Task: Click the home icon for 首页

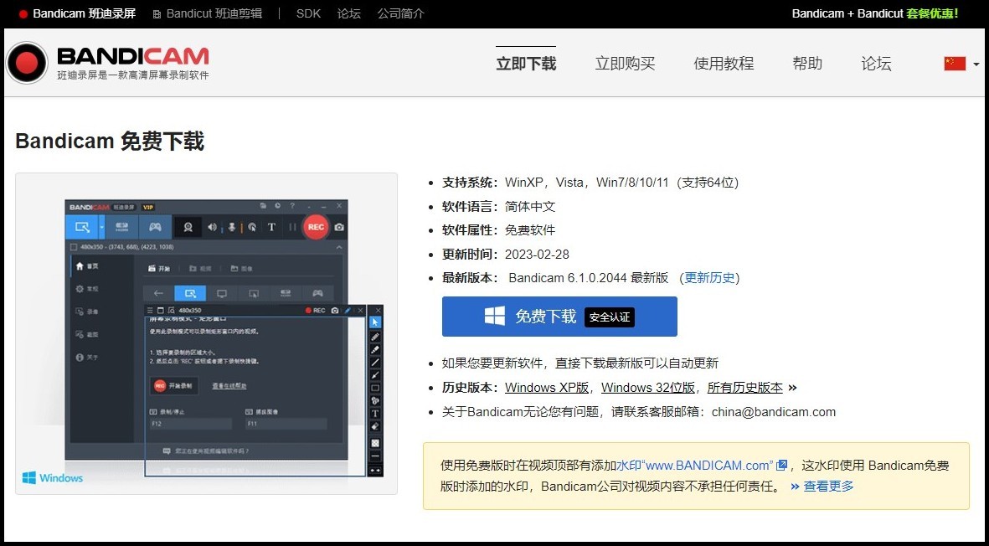Action: (x=80, y=264)
